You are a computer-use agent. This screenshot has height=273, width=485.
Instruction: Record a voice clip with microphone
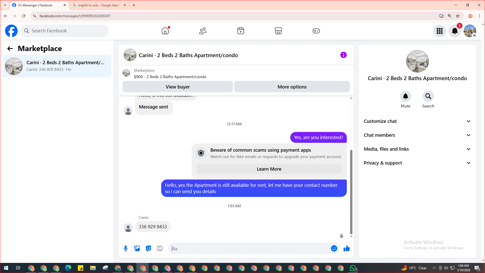[126, 248]
